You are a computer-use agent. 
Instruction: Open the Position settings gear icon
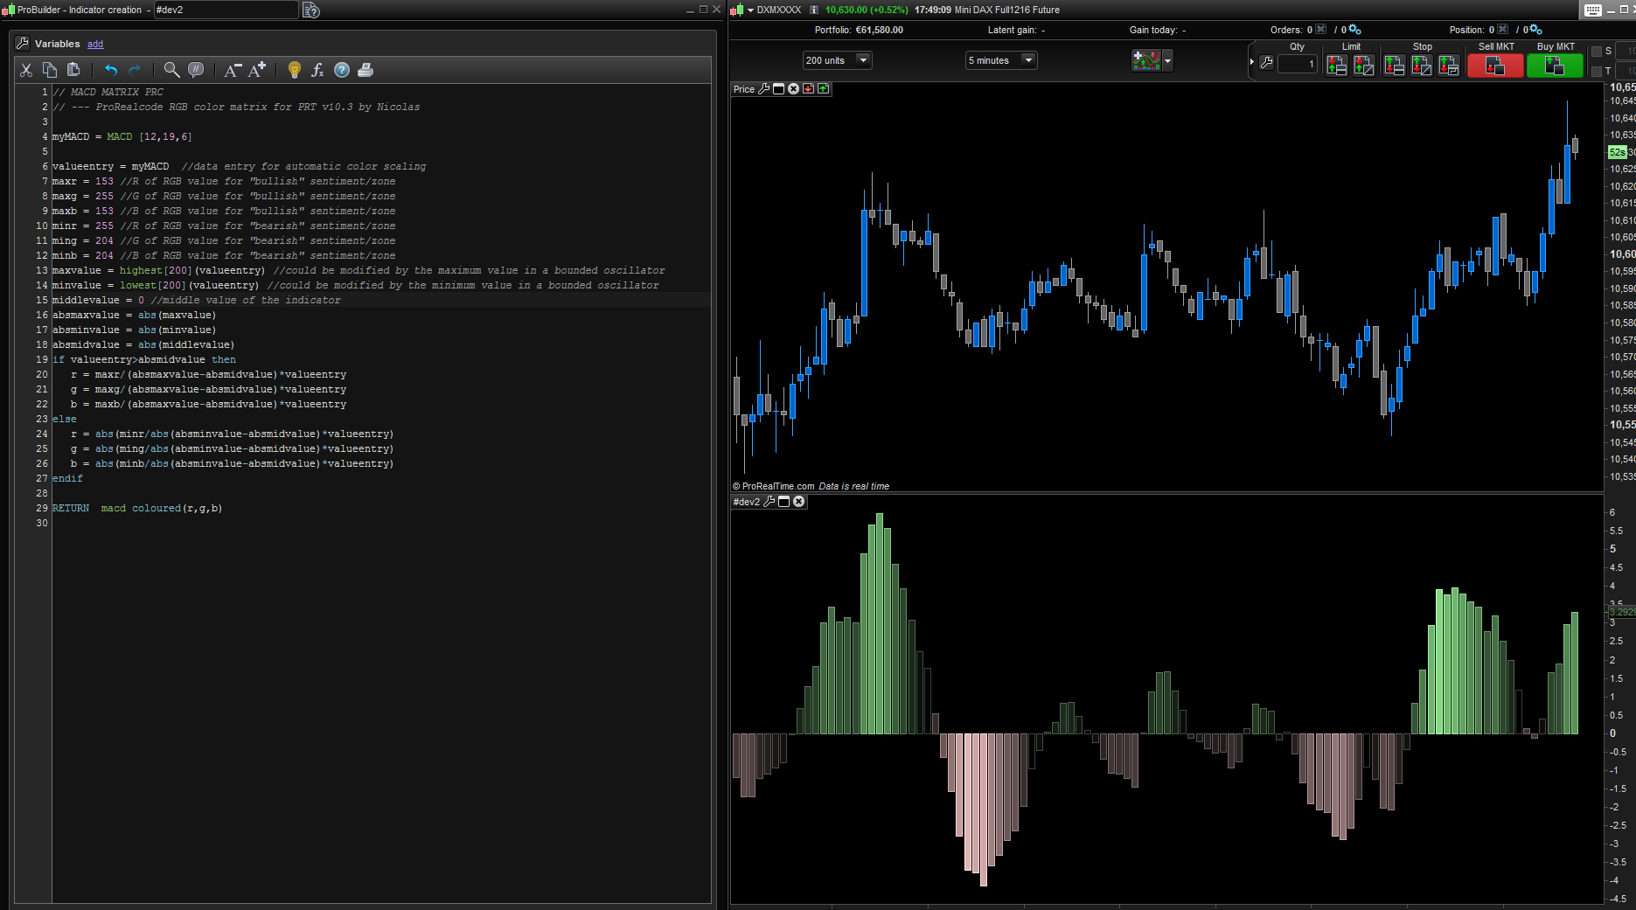[x=1535, y=30]
